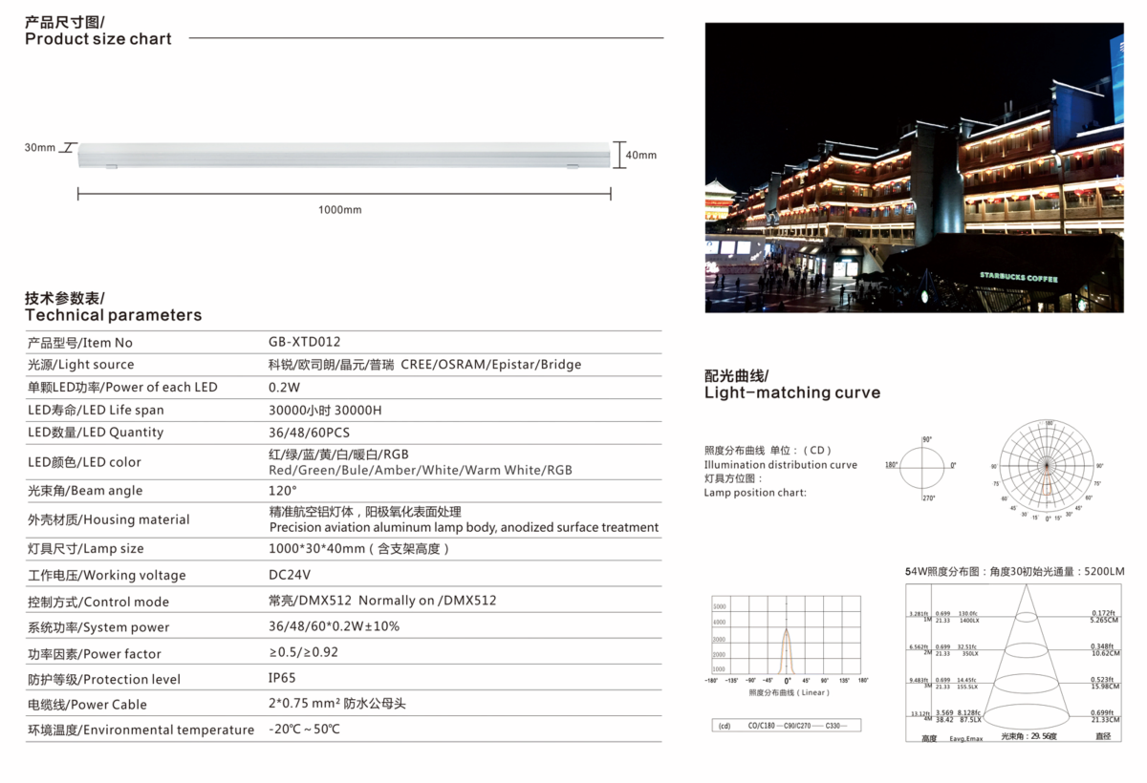Select the "1400LX" illuminance value

click(969, 621)
